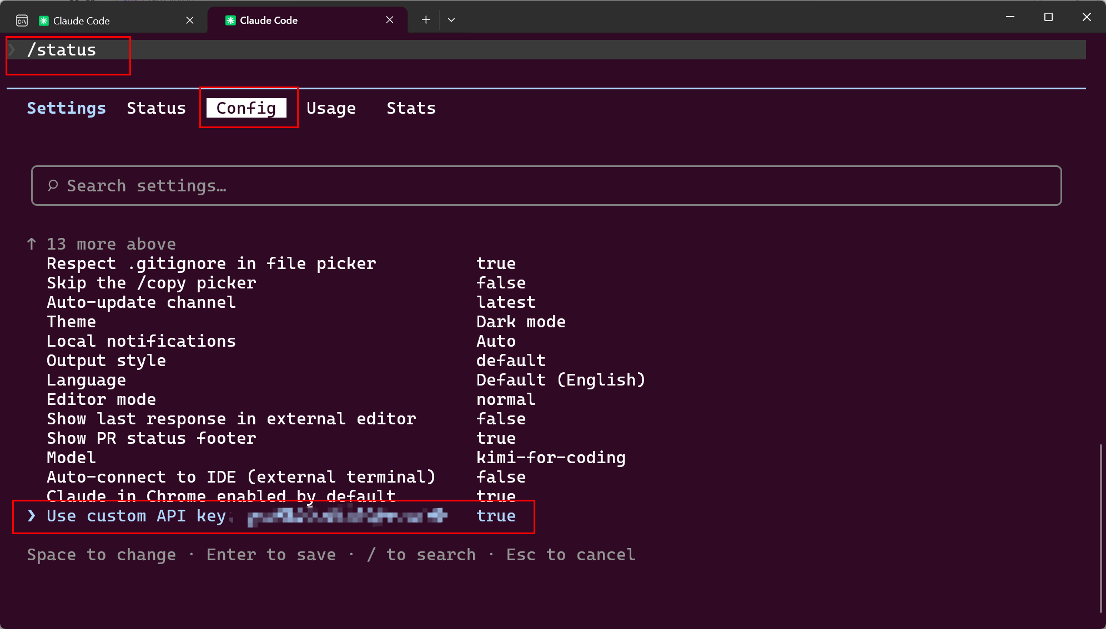This screenshot has width=1106, height=629.
Task: Change the Auto-update channel value latest
Action: click(506, 302)
